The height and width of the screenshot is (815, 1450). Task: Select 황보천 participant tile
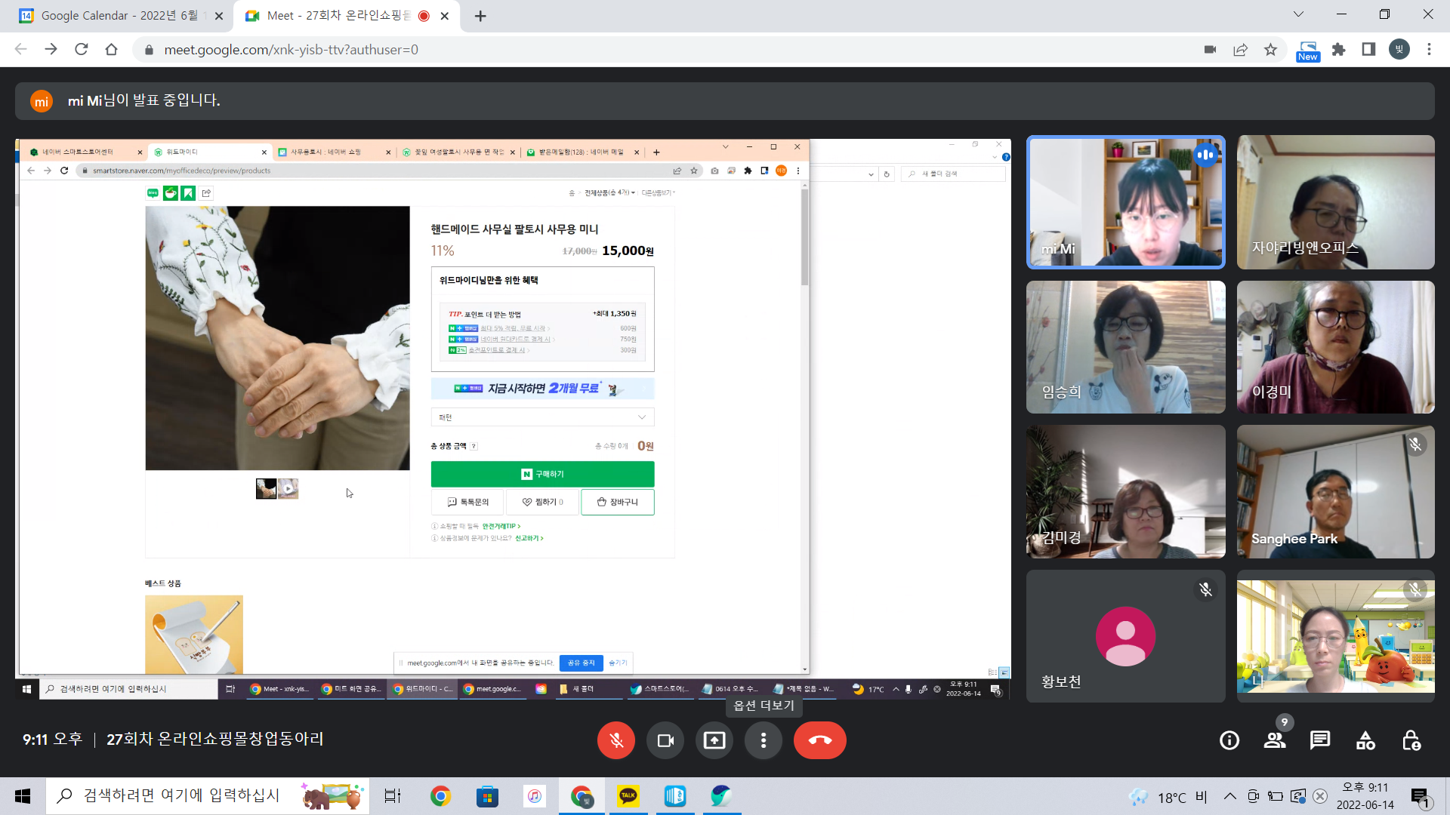(1125, 636)
